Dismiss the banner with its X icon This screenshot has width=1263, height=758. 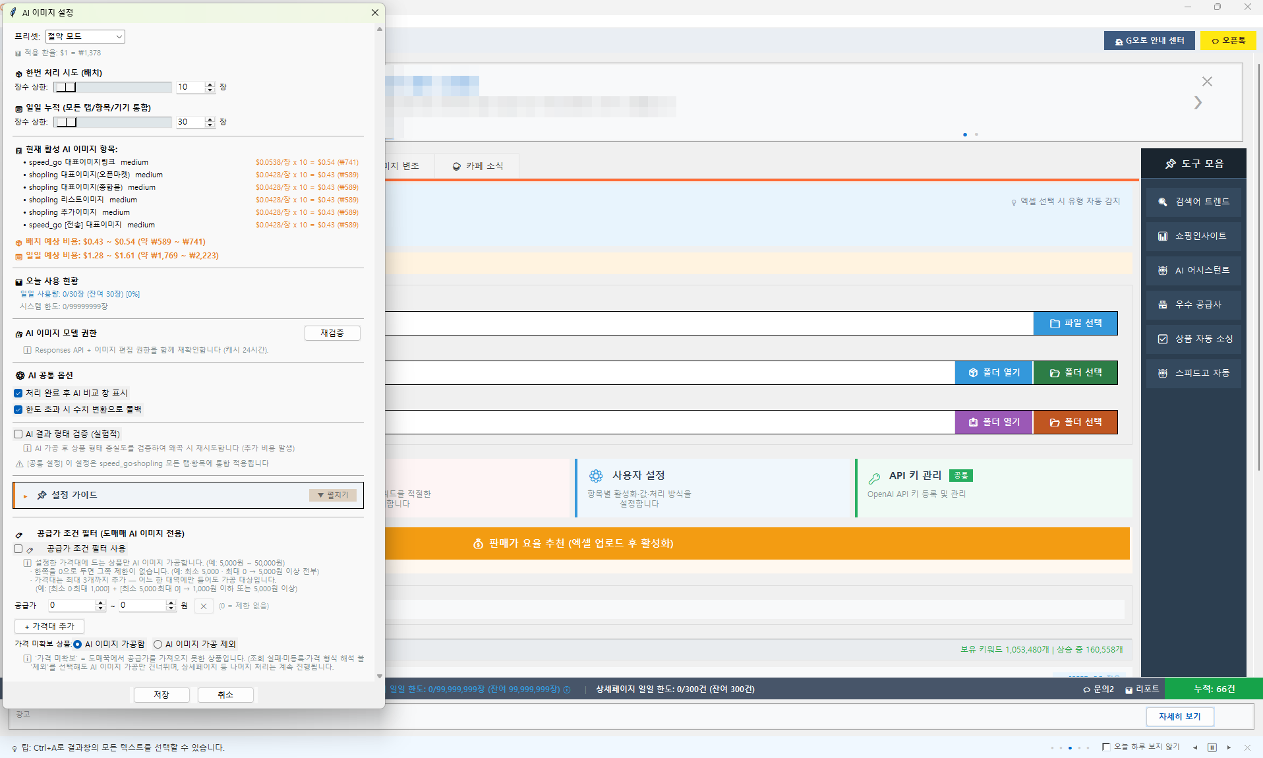pyautogui.click(x=1207, y=82)
